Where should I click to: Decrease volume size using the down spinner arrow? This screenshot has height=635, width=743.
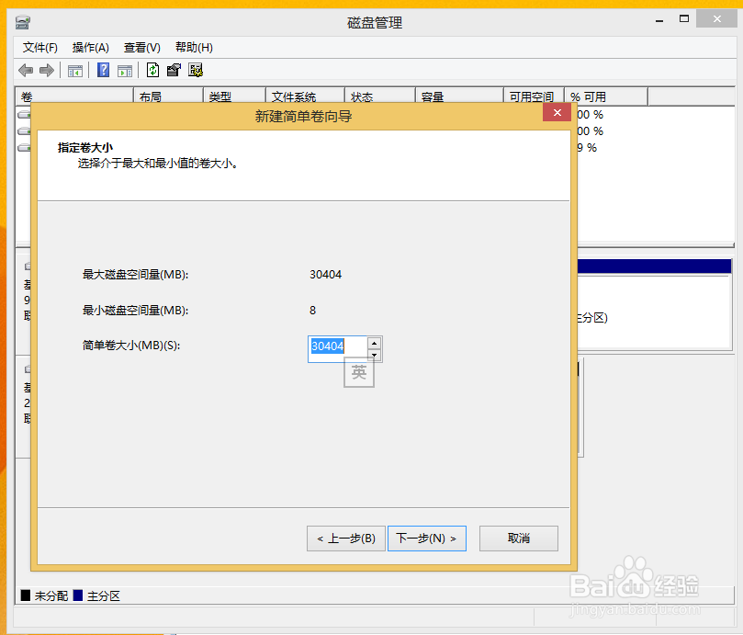point(375,355)
